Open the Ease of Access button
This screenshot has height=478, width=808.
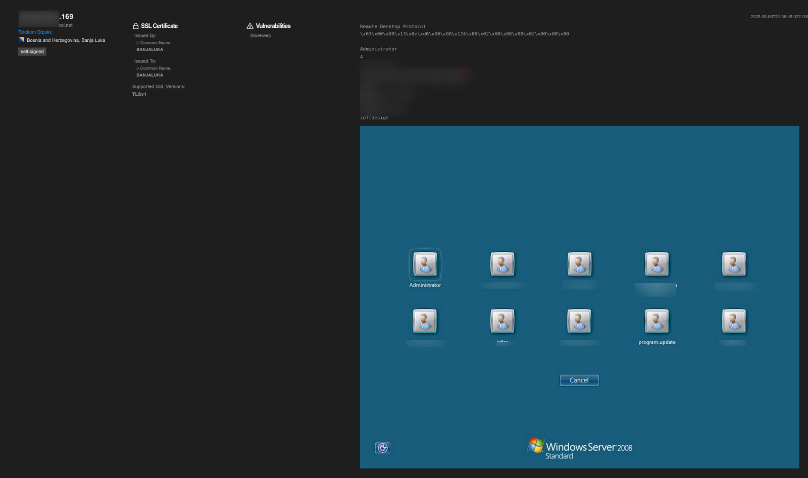(383, 448)
